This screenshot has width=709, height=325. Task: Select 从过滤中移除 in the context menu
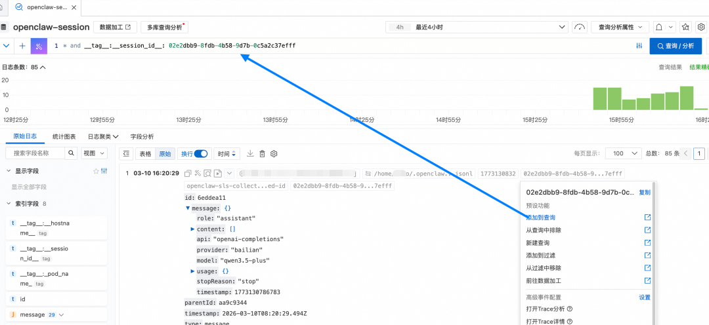(x=544, y=268)
